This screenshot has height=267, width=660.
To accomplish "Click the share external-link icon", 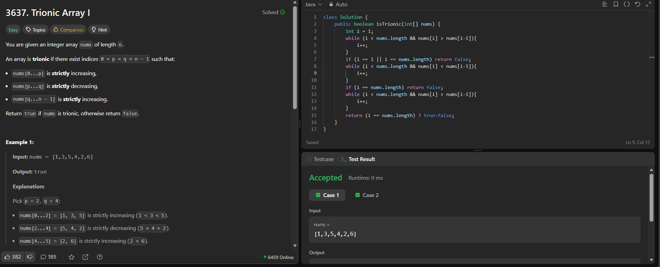I will [x=86, y=257].
